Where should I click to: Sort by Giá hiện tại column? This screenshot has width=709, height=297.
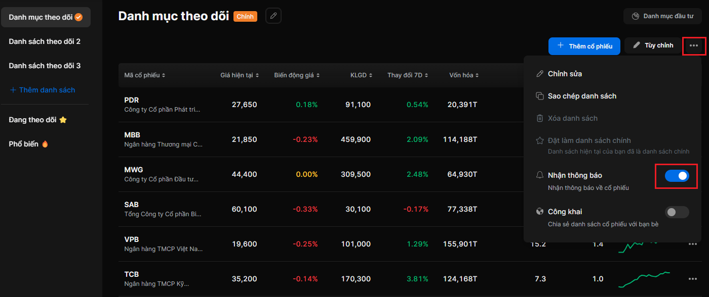point(240,75)
